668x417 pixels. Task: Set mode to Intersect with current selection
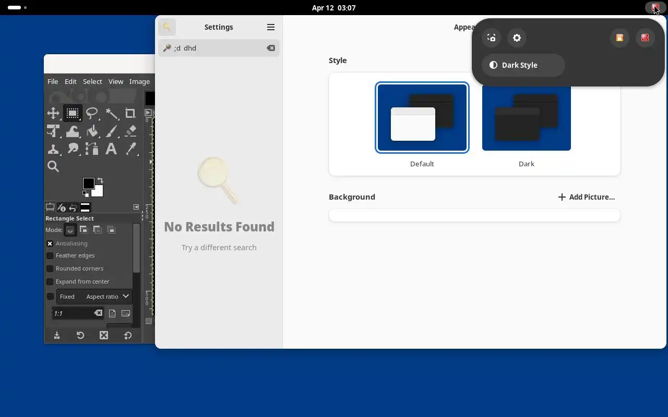click(x=111, y=230)
